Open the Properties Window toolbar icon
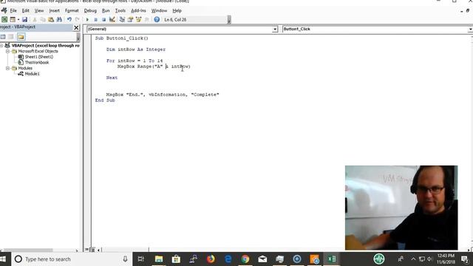Viewport: 473px width, 266px height. click(130, 20)
